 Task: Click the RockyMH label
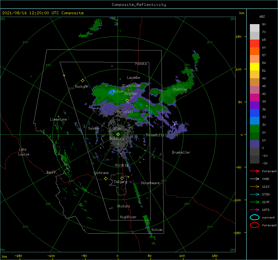pos(82,87)
